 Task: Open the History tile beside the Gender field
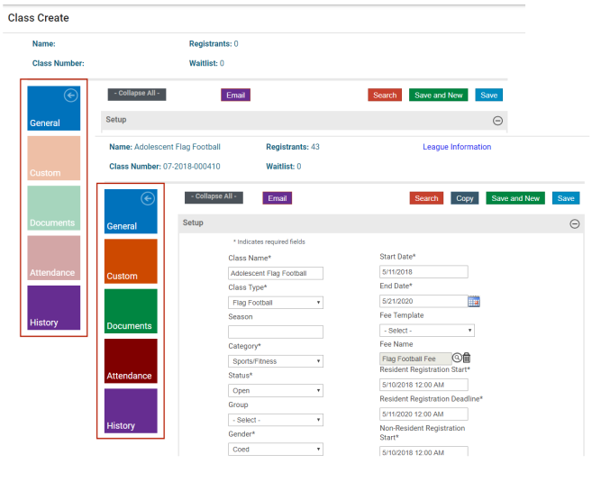click(x=131, y=411)
